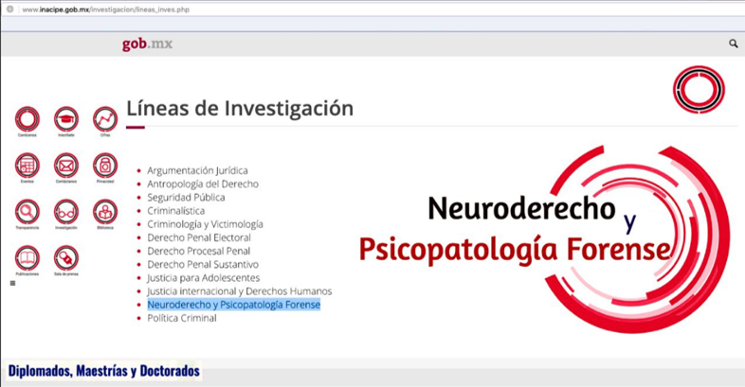Screen dimensions: 745x387
Task: Open Antropología del Derecho research line
Action: (203, 184)
